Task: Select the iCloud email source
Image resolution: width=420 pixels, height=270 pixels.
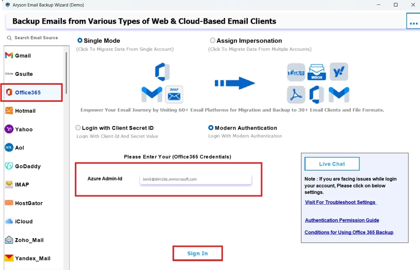Action: (22, 221)
